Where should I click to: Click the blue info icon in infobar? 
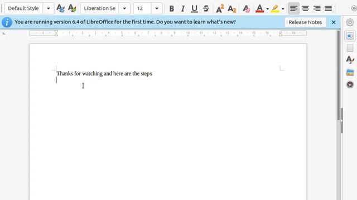pos(7,22)
